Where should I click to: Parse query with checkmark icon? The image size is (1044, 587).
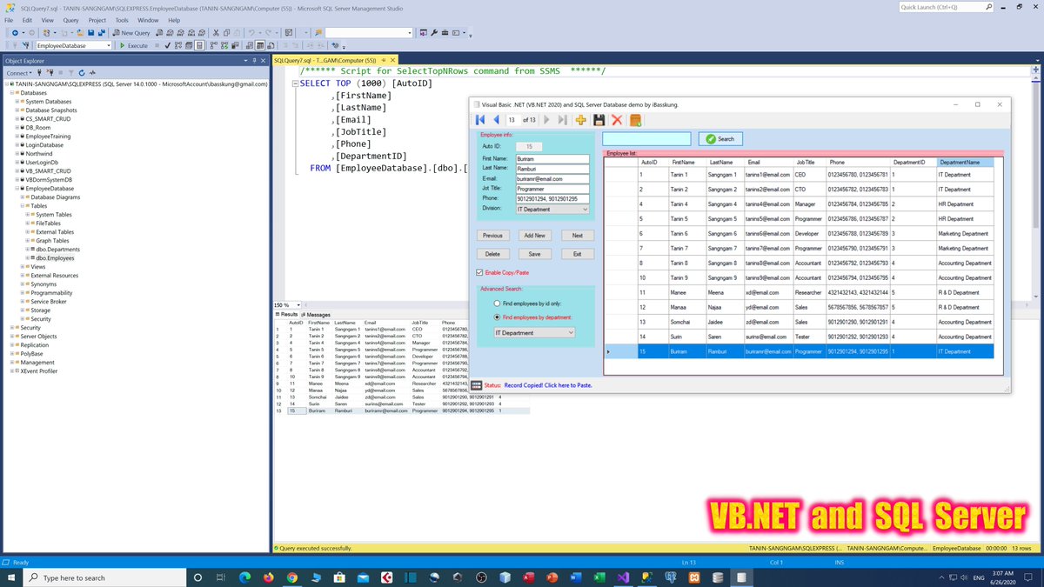tap(167, 45)
